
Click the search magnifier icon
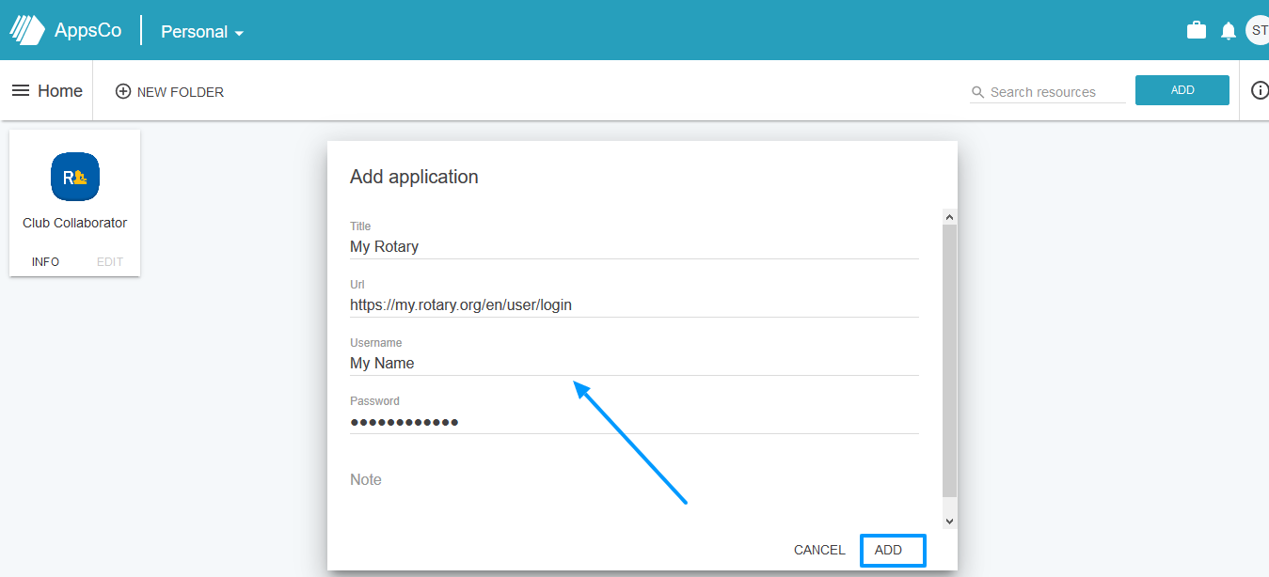(978, 92)
